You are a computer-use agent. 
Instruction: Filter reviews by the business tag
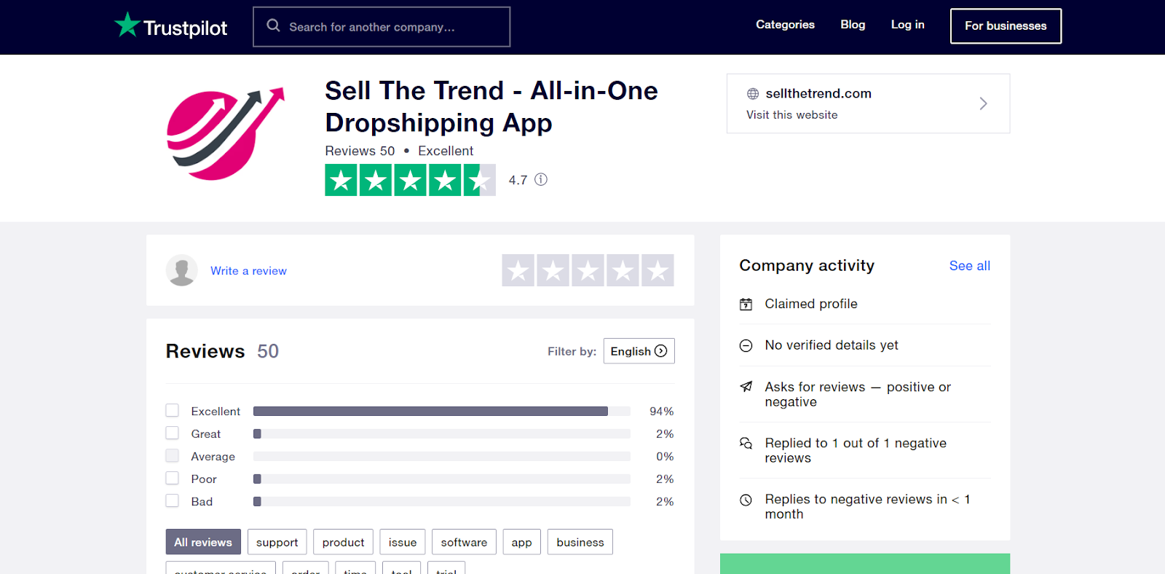pyautogui.click(x=580, y=542)
